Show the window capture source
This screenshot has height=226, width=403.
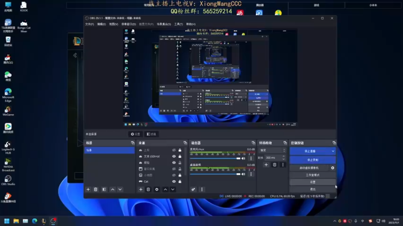(174, 169)
